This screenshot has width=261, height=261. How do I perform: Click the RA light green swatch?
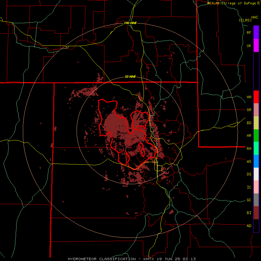coord(256,148)
